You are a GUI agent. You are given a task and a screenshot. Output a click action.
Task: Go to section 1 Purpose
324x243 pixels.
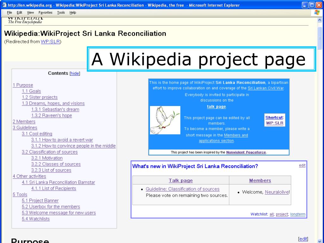tap(23, 85)
